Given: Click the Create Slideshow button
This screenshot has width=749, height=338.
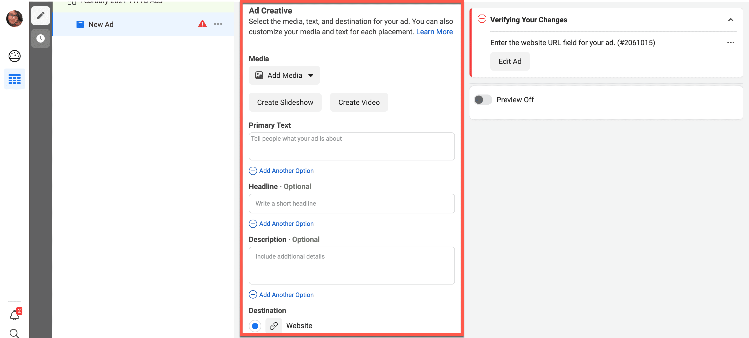Looking at the screenshot, I should [285, 103].
